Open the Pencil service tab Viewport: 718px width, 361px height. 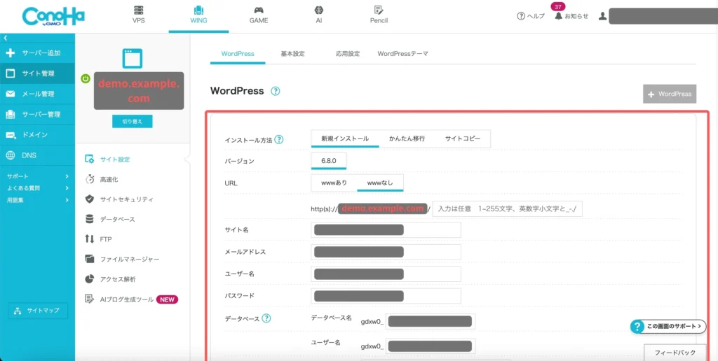click(379, 15)
